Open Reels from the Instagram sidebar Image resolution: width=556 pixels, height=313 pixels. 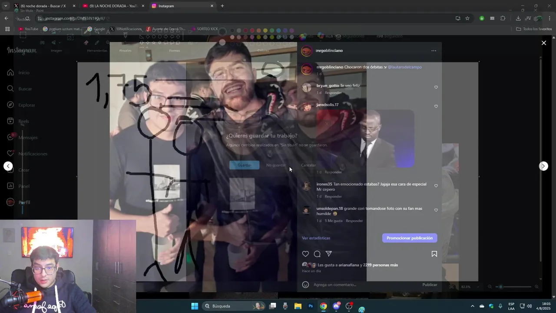click(x=18, y=121)
